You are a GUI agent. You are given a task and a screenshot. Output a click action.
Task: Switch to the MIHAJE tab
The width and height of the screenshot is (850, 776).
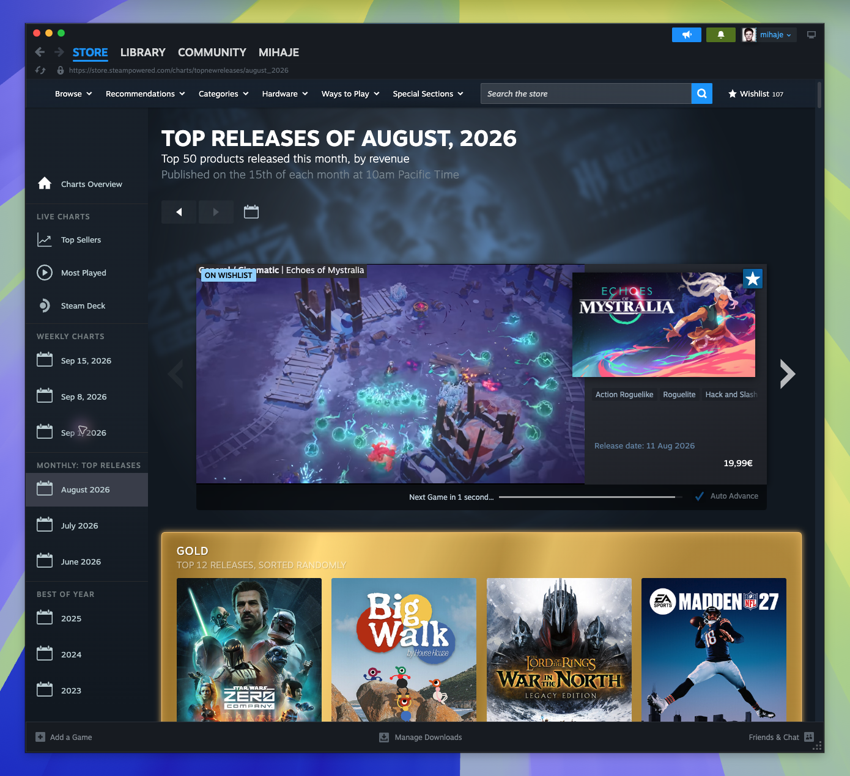pos(279,53)
